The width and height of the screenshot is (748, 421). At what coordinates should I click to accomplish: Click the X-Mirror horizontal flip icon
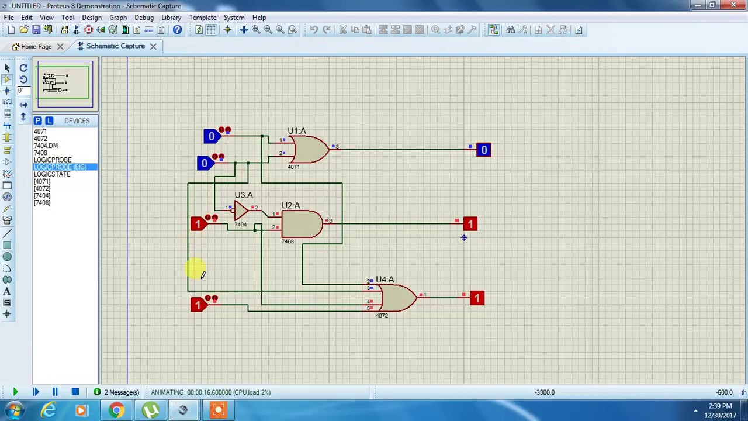pos(23,105)
